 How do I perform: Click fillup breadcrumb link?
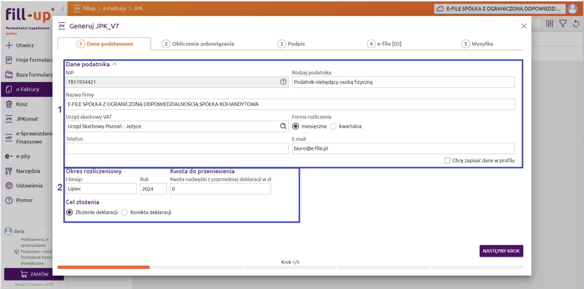(89, 8)
